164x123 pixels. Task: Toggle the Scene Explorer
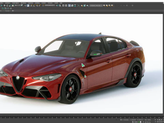(x=63, y=5)
